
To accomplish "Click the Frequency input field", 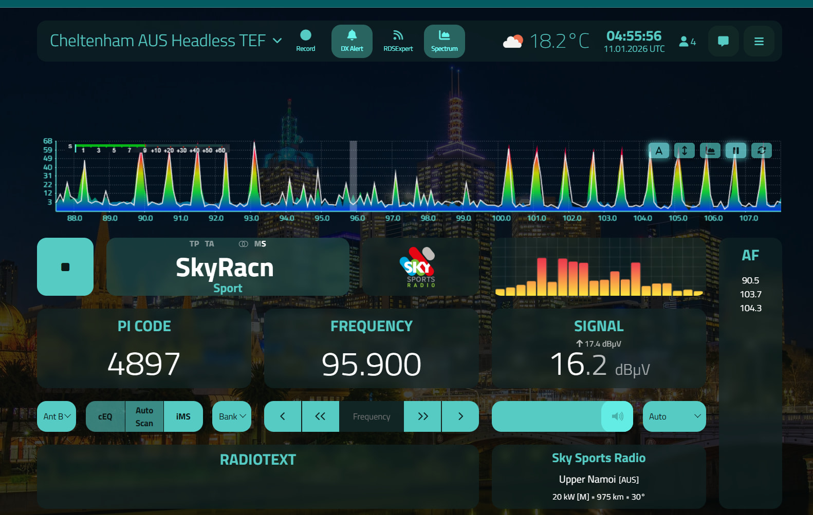I will [x=371, y=416].
